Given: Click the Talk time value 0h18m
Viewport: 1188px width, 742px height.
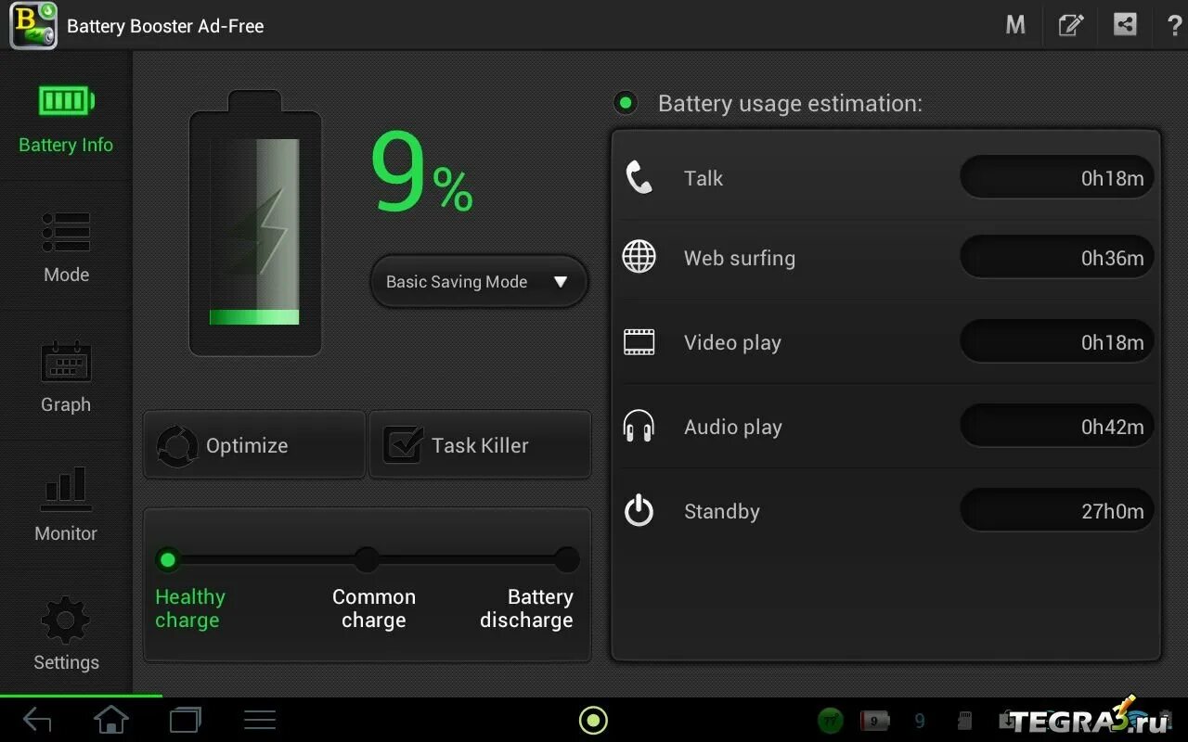Looking at the screenshot, I should click(1056, 178).
